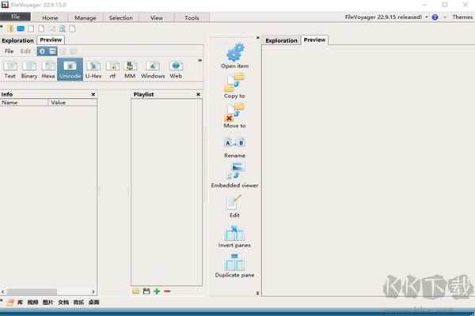
Task: Click the Info panel horizontal scrollbar thumb
Action: pyautogui.click(x=32, y=292)
